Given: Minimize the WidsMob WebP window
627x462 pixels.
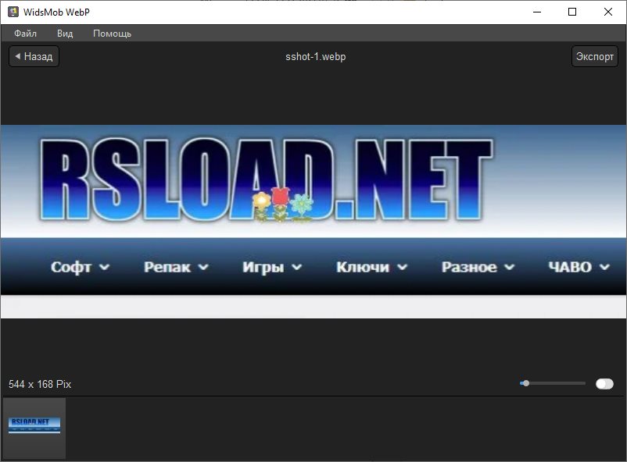Looking at the screenshot, I should [x=537, y=12].
